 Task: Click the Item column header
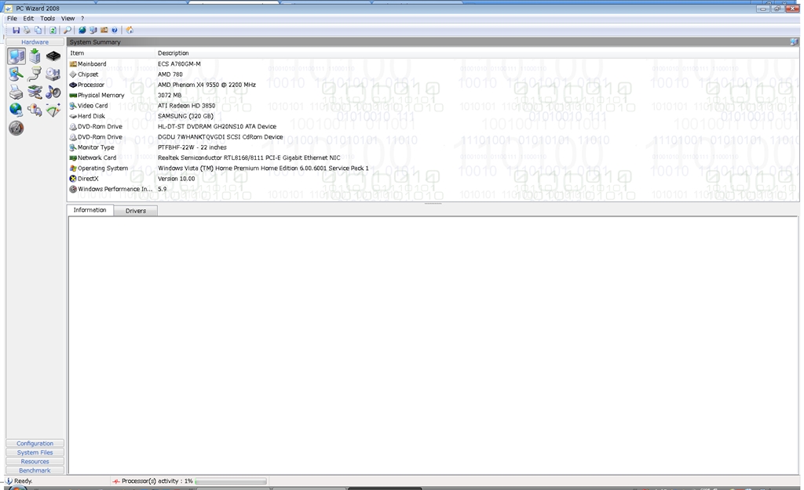click(x=111, y=53)
